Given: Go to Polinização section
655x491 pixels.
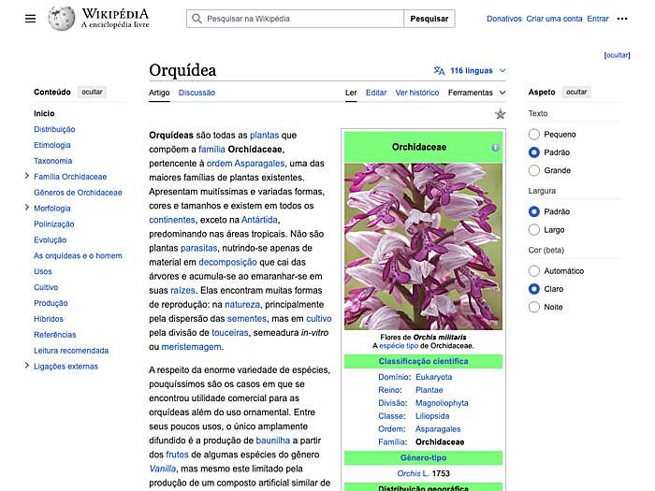Looking at the screenshot, I should click(x=54, y=224).
